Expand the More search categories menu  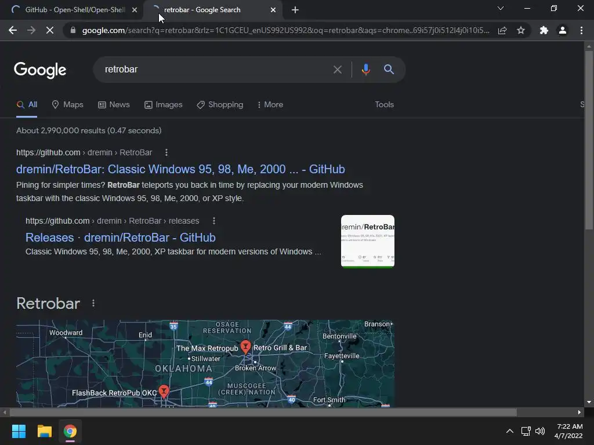270,105
